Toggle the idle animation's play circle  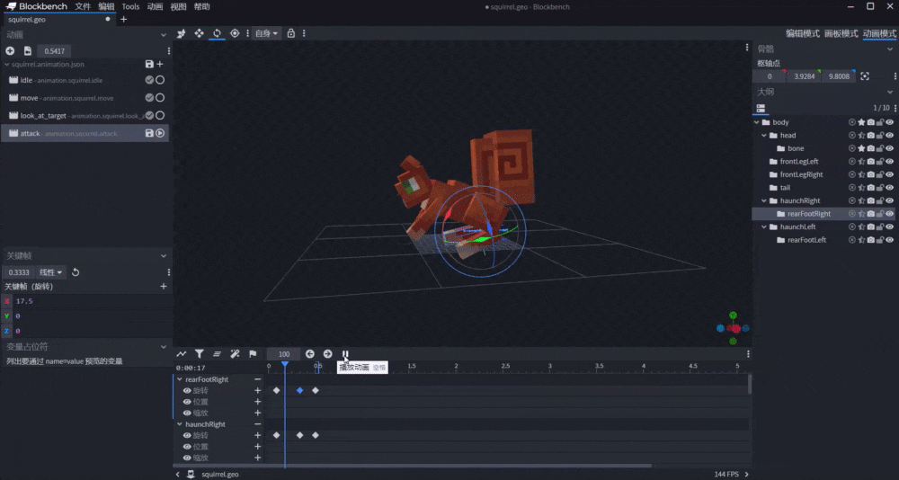point(160,80)
